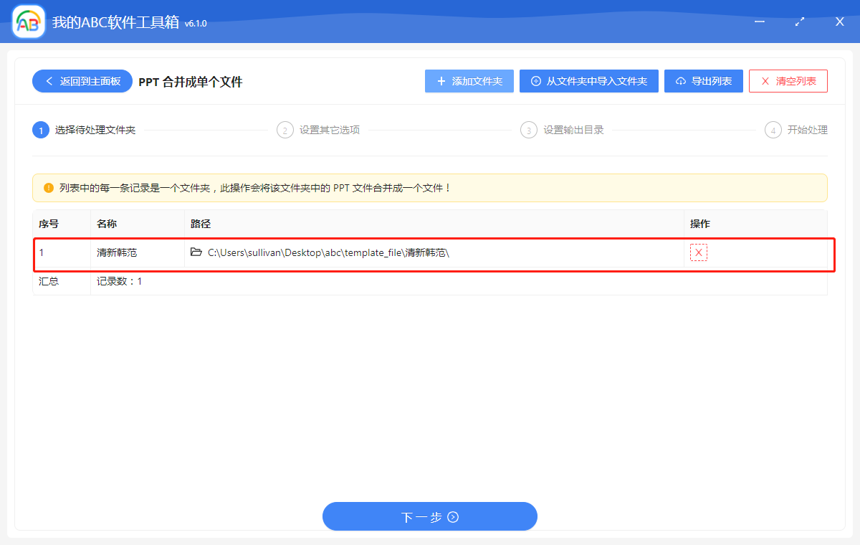Screen dimensions: 860x545
Task: Click the warning icon in the yellow notice bar
Action: click(47, 188)
